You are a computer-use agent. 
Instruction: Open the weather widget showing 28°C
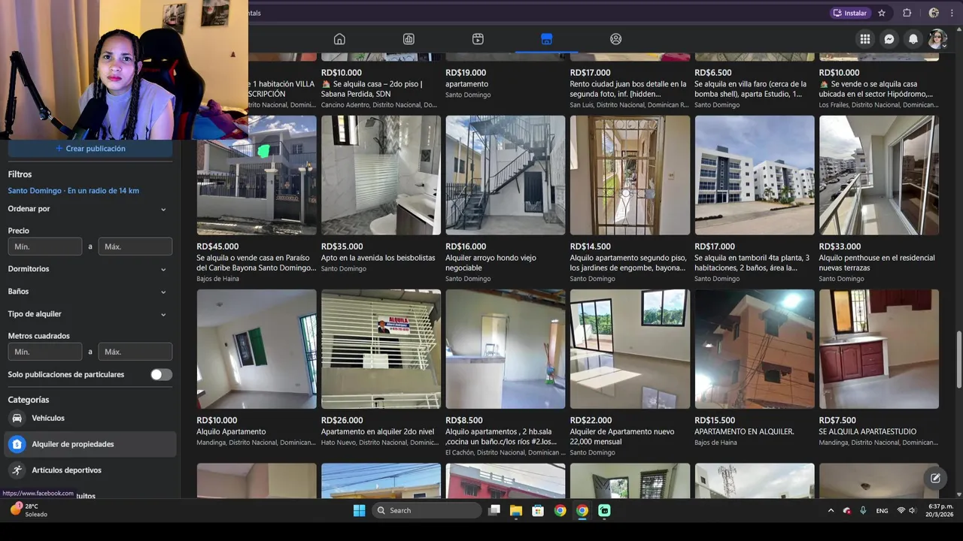29,510
